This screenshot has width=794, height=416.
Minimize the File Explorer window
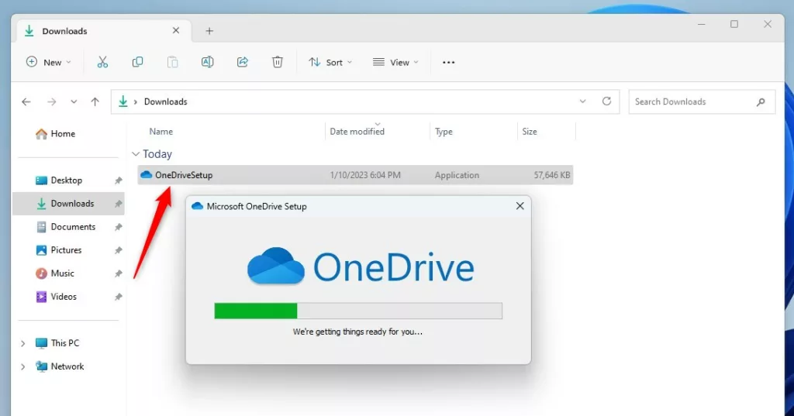click(x=701, y=24)
